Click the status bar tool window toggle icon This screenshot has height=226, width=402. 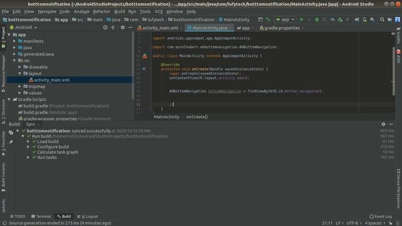point(4,223)
